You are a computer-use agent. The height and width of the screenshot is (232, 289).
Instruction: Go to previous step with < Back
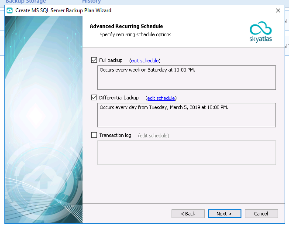click(188, 214)
